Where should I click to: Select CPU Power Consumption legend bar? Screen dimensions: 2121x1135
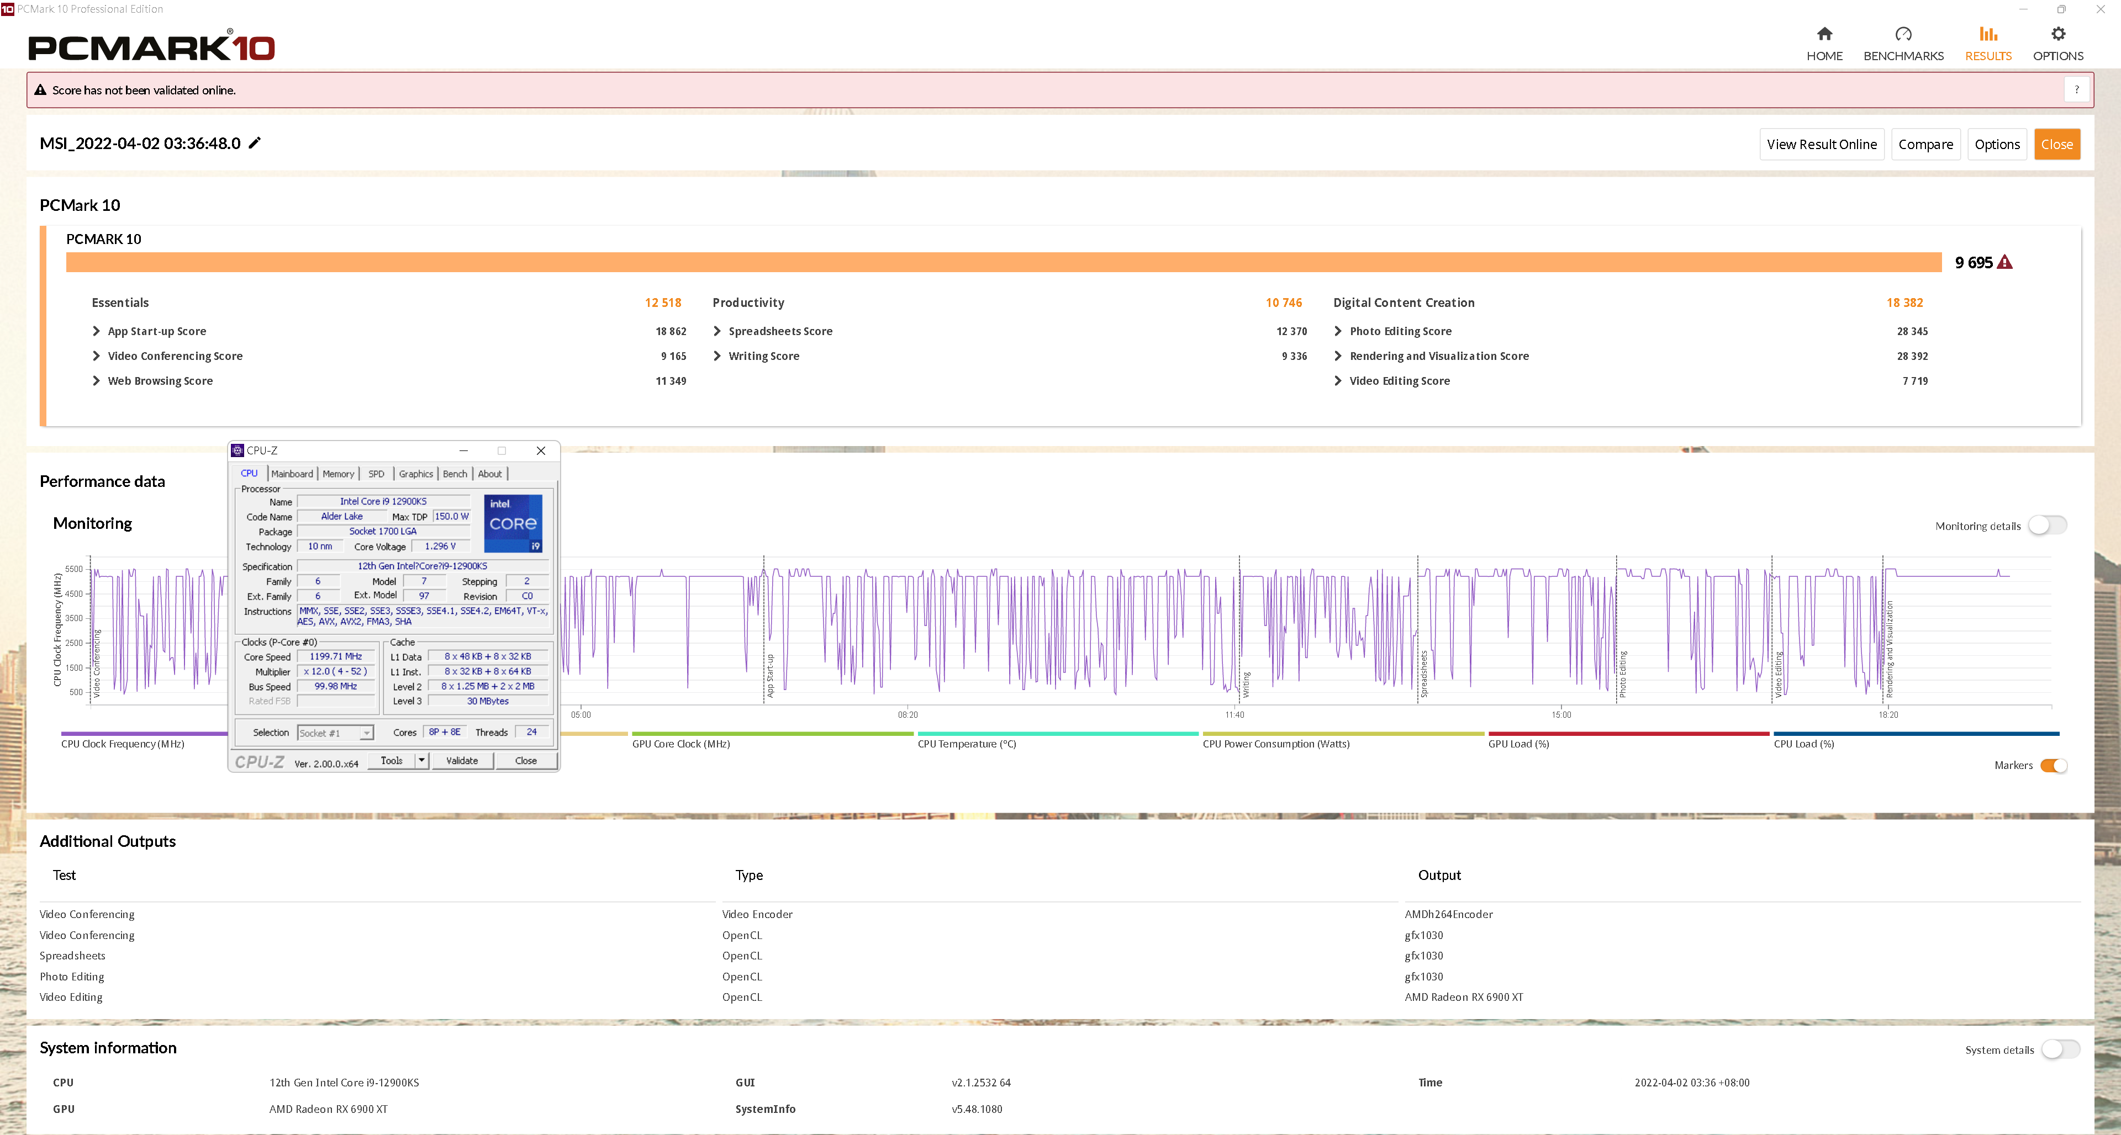click(1343, 733)
